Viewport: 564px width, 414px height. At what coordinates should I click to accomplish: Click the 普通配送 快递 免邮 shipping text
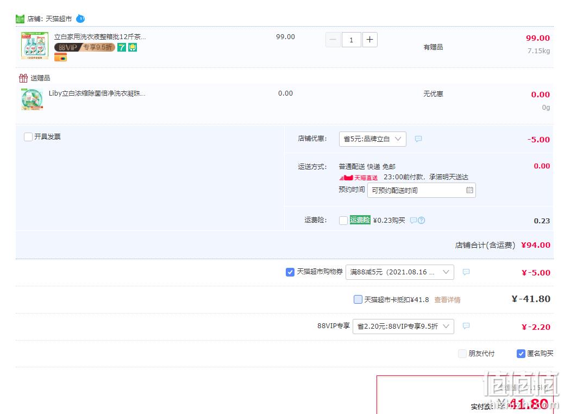(x=367, y=167)
